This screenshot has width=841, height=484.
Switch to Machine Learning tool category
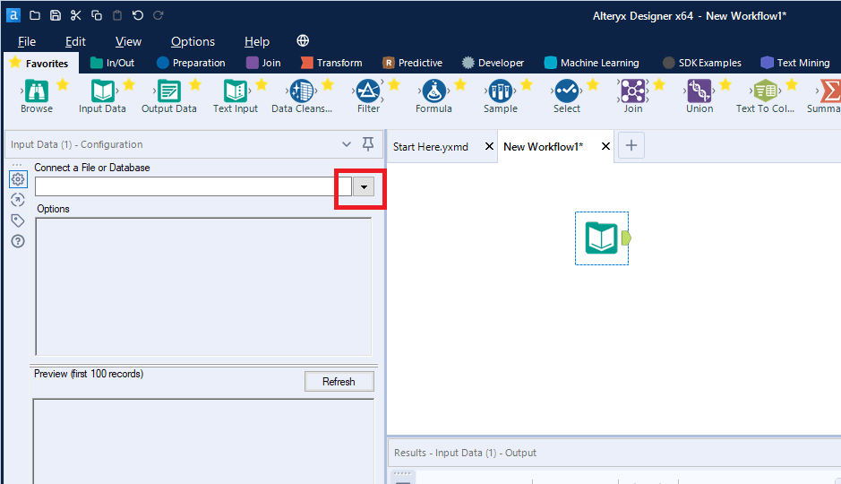point(592,63)
